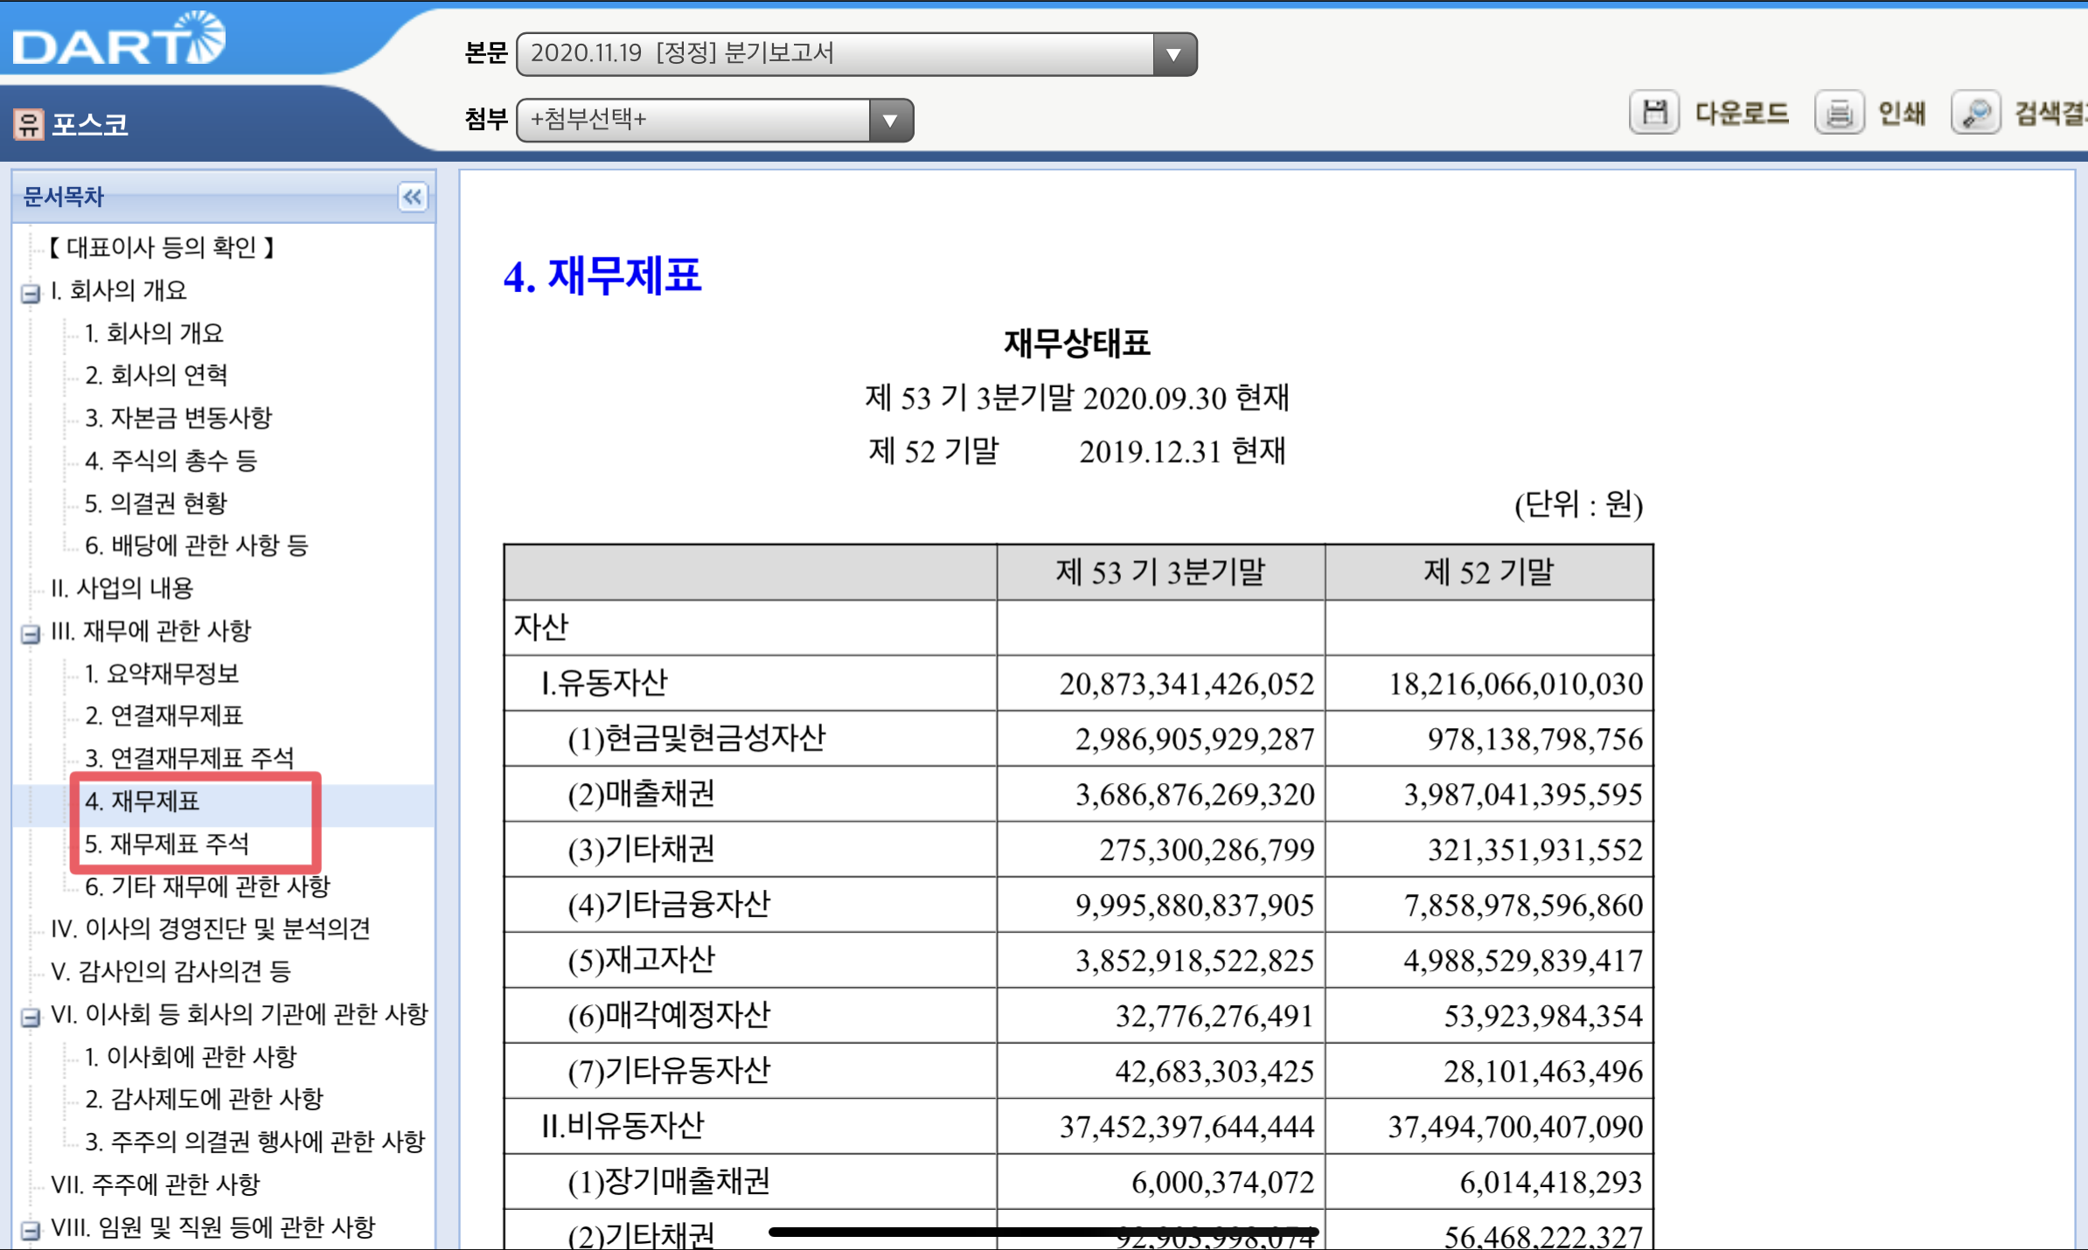The width and height of the screenshot is (2088, 1250).
Task: Click the 인쇄 print label
Action: click(x=1901, y=113)
